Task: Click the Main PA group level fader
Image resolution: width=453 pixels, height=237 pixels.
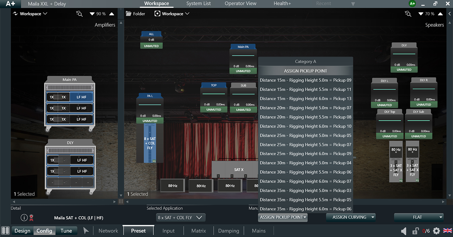Action: (x=243, y=55)
